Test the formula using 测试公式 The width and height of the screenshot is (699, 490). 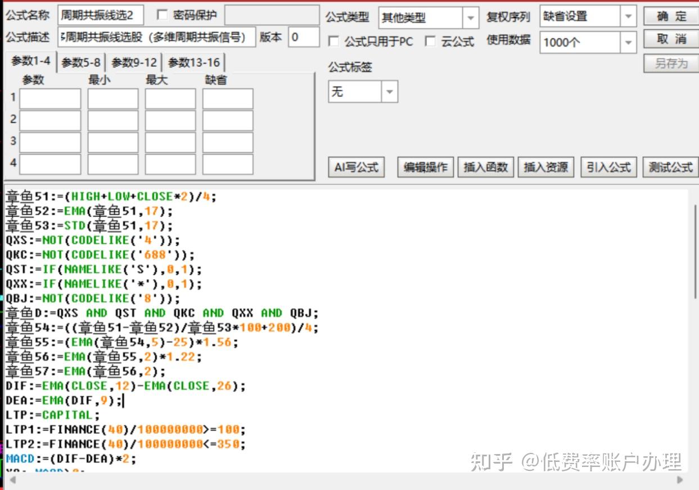pos(670,167)
